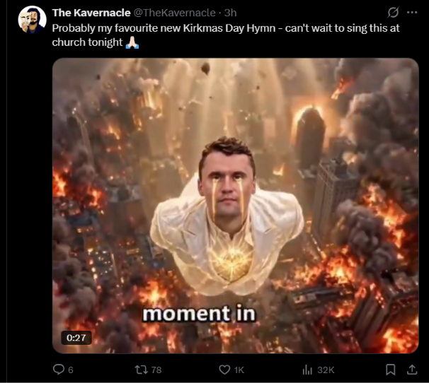This screenshot has width=429, height=383.
Task: Open the view analytics bar-chart icon
Action: click(x=307, y=370)
